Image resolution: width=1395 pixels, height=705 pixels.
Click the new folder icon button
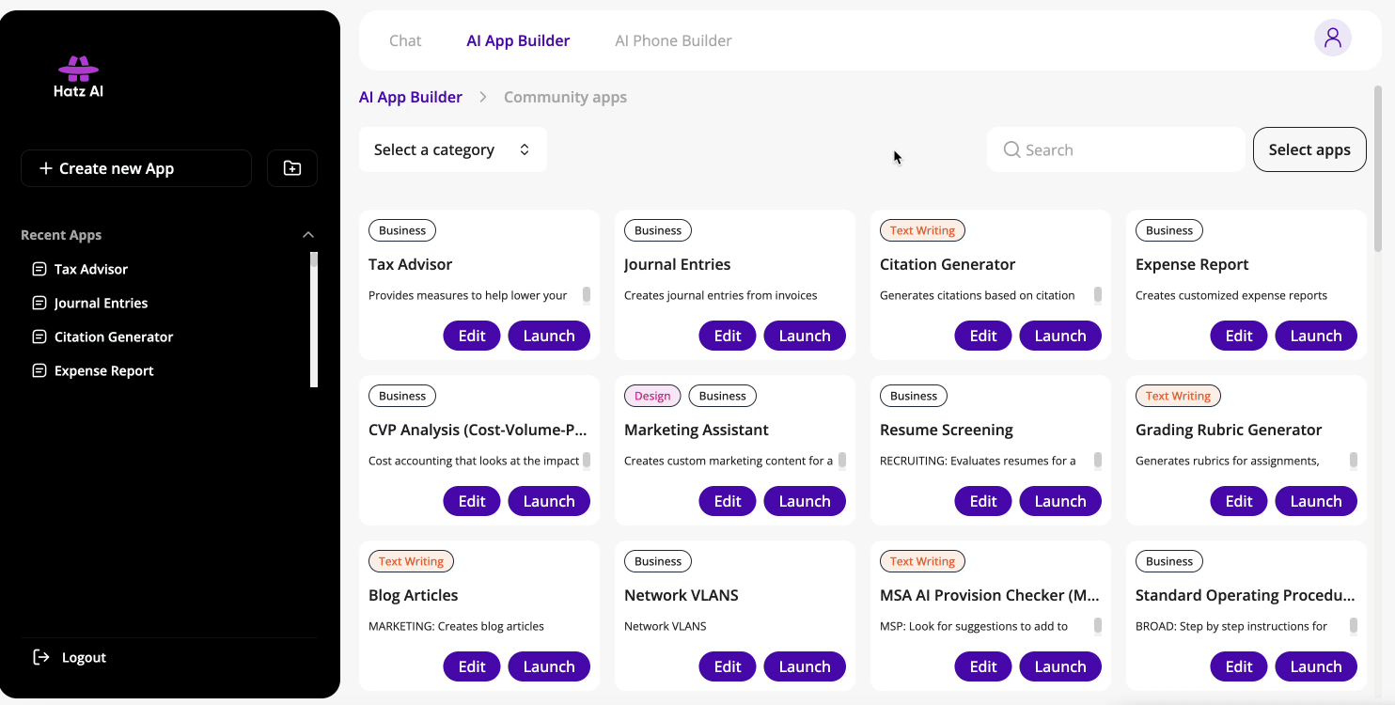[292, 168]
